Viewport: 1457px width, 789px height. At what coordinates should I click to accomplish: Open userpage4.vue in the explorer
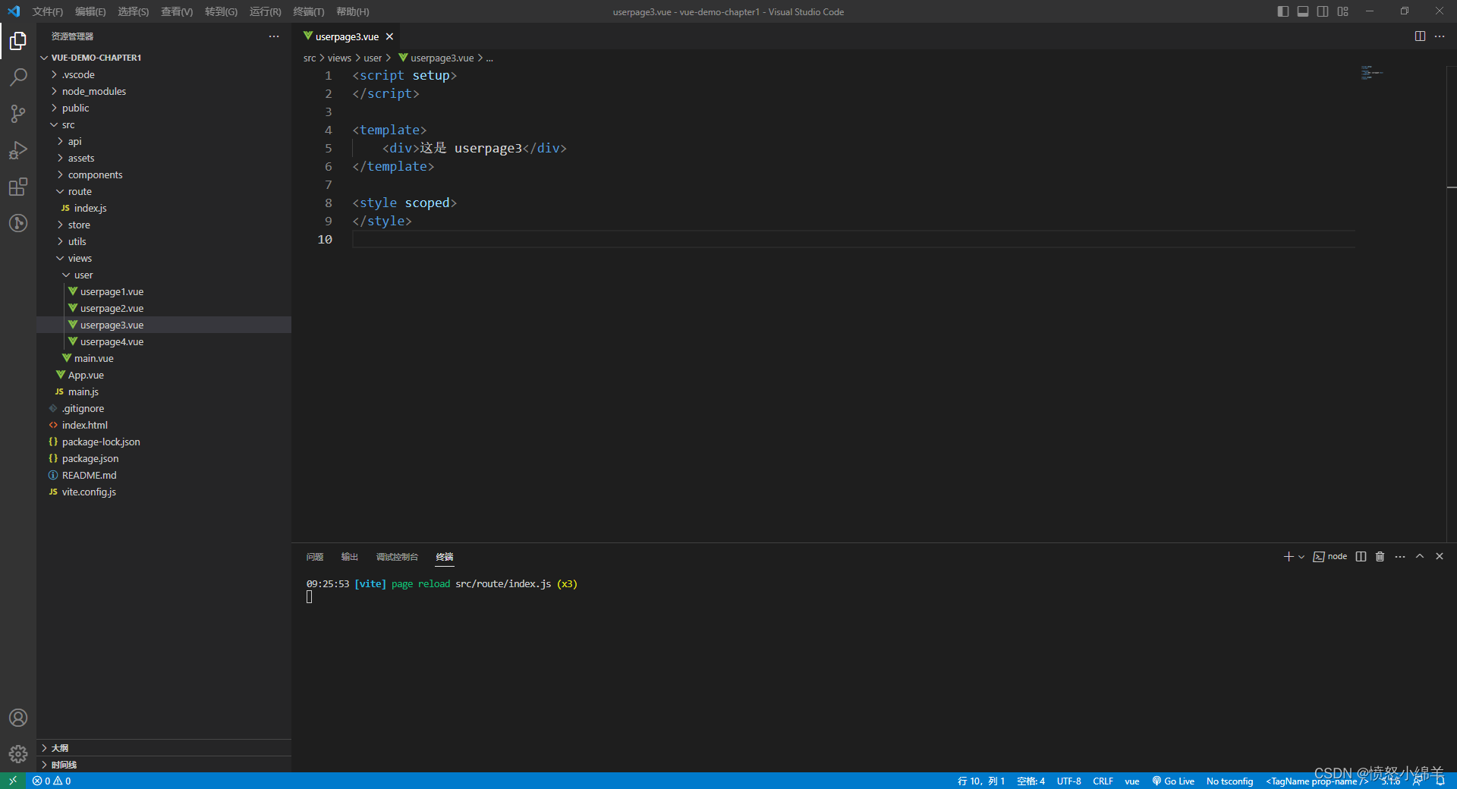tap(164, 341)
